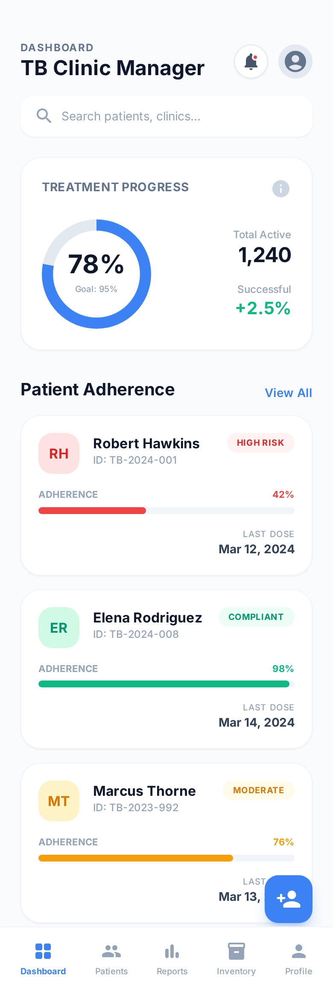Tap the add patient floating button
Viewport: 333px width, 1005px height.
[289, 899]
